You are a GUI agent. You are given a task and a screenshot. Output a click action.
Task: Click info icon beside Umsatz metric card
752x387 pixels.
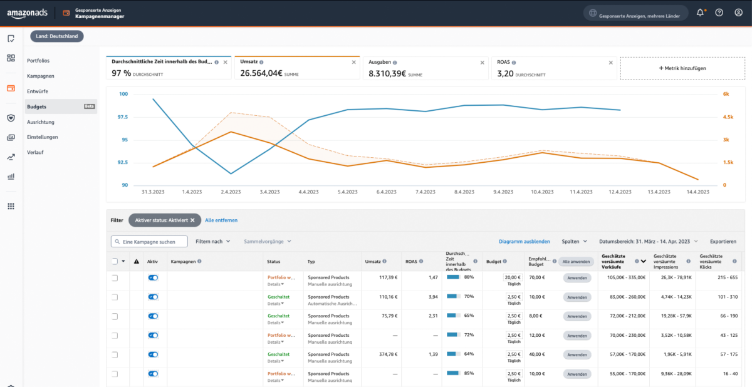click(261, 63)
